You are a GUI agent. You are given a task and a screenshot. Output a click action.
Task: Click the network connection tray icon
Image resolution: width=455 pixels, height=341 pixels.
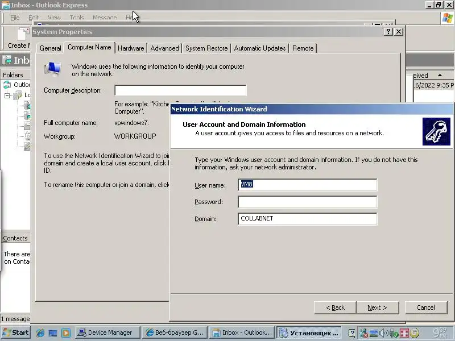(x=363, y=333)
